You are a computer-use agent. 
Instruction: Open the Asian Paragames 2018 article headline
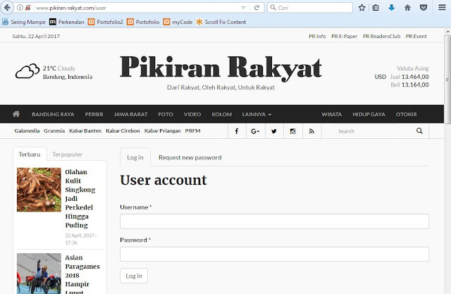click(82, 275)
